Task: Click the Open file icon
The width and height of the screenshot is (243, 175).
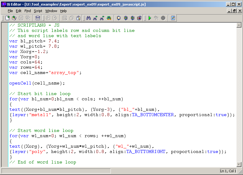Action: coord(14,18)
